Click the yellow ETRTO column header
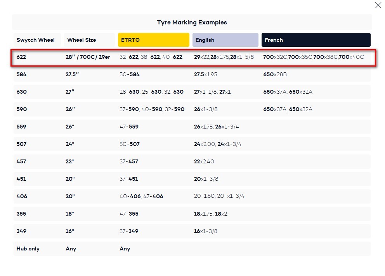Image resolution: width=385 pixels, height=276 pixels. [154, 40]
